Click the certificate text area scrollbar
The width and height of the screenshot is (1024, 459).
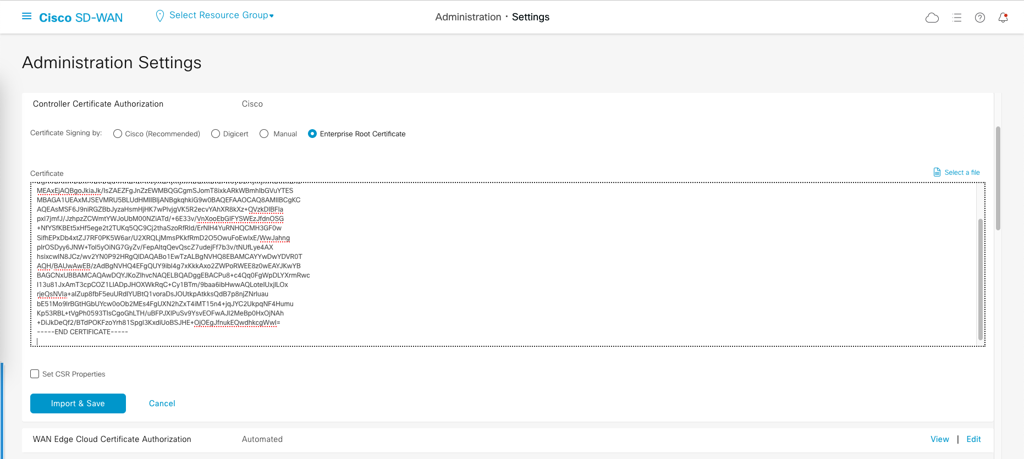click(x=980, y=279)
